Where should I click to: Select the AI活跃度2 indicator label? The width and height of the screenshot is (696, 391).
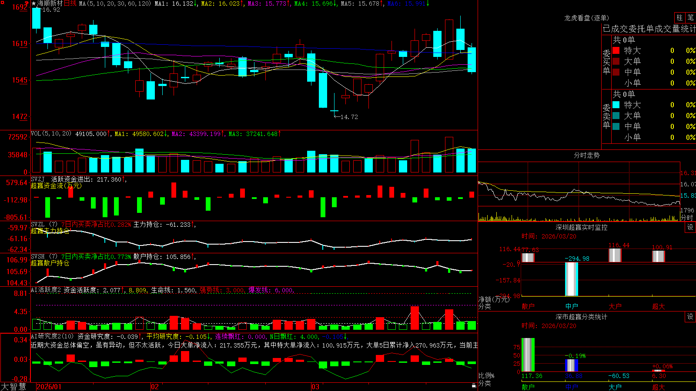coord(46,290)
